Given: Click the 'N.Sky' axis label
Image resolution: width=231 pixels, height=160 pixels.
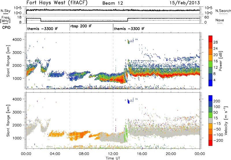Looking at the screenshot, I should pos(5,11).
